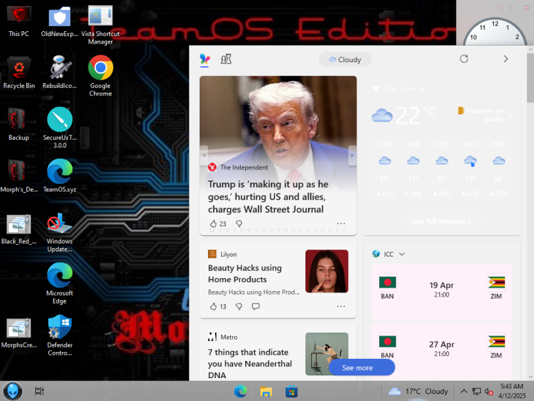Dislike the Beauty Hacks article
Screen dimensions: 534x401
239,307
